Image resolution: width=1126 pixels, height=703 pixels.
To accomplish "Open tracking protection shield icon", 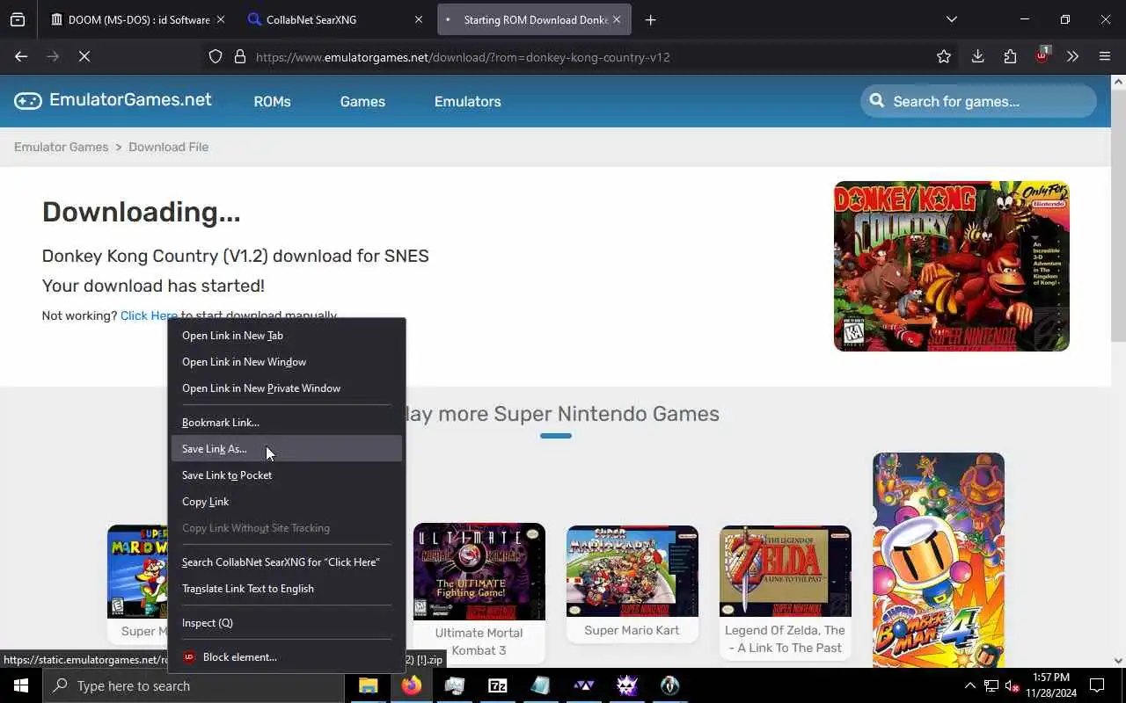I will tap(216, 57).
